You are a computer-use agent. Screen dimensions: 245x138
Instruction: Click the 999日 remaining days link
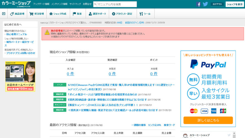click(119, 23)
